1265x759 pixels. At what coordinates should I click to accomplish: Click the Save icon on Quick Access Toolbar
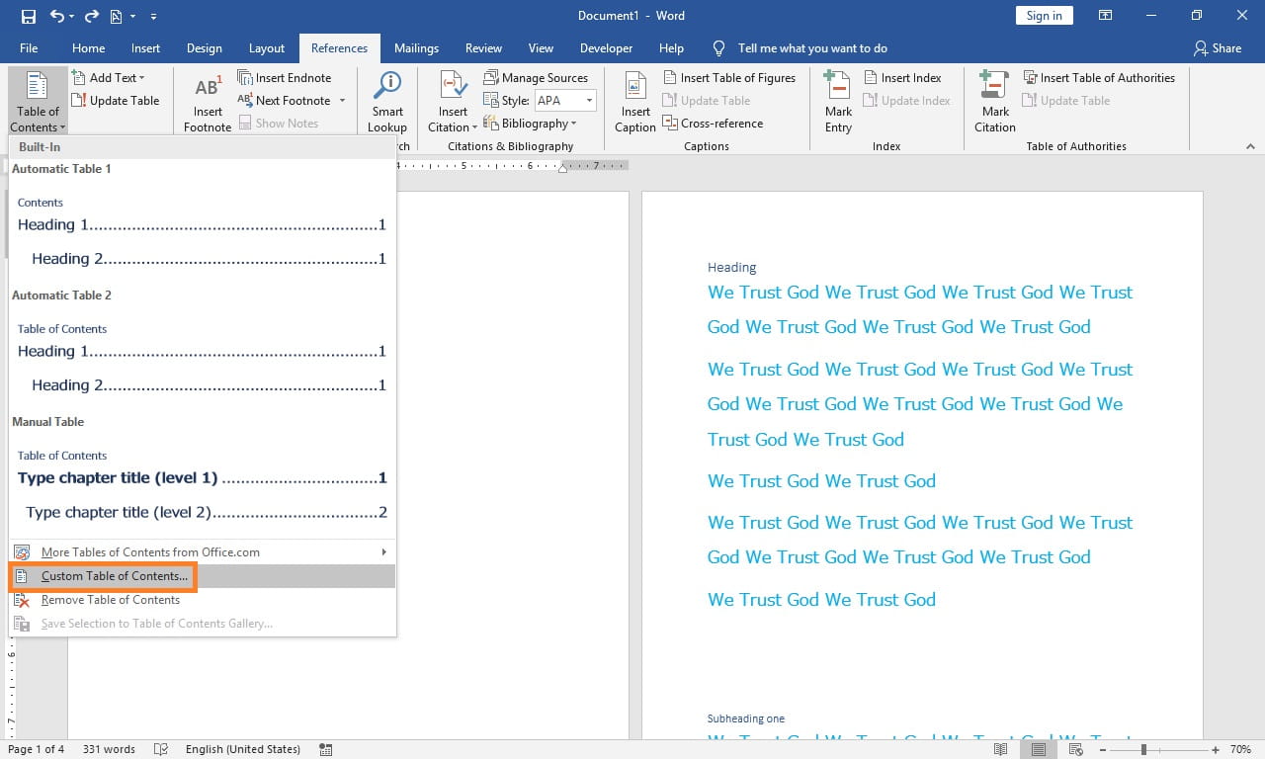point(28,16)
